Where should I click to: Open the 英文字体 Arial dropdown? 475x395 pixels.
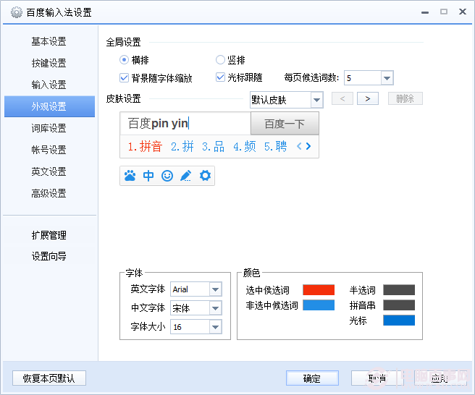point(215,289)
